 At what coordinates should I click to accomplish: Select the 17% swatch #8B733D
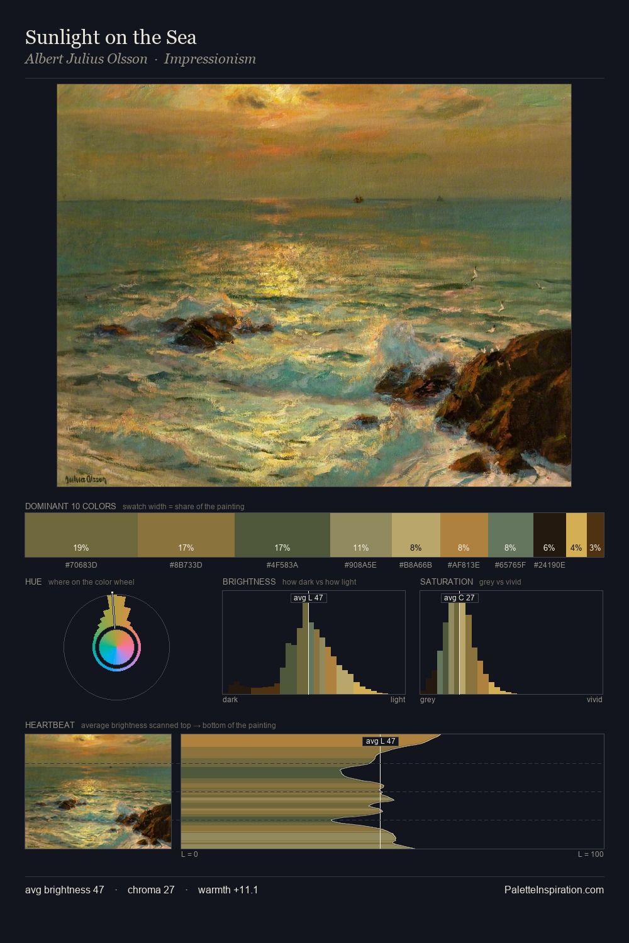pyautogui.click(x=186, y=535)
